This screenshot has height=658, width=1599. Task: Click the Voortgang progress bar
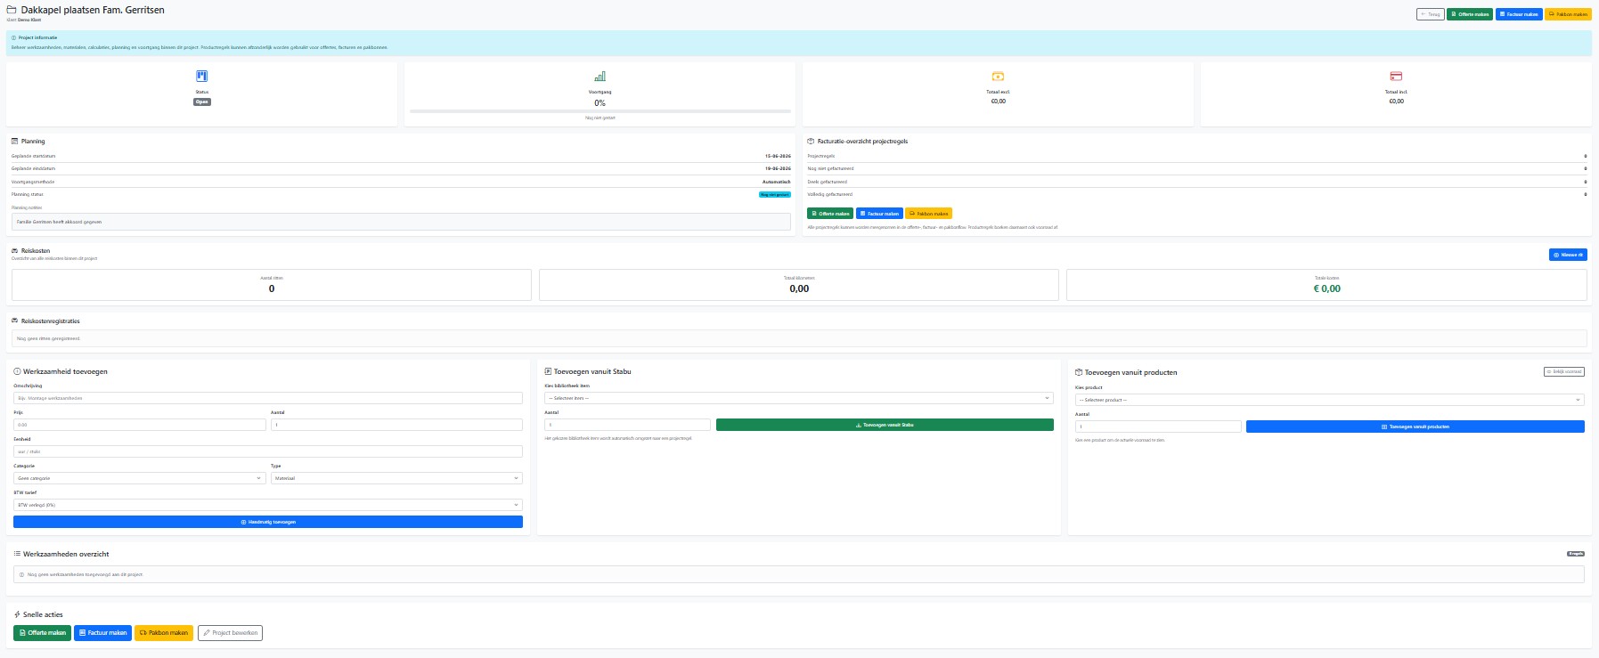click(x=600, y=111)
